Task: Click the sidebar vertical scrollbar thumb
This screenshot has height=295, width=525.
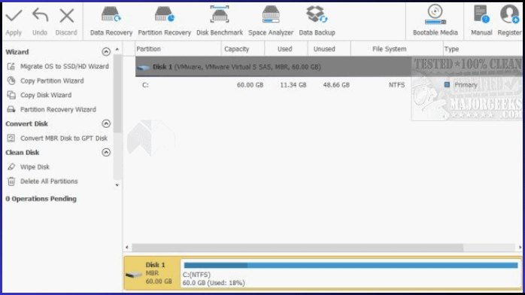Action: pyautogui.click(x=117, y=94)
